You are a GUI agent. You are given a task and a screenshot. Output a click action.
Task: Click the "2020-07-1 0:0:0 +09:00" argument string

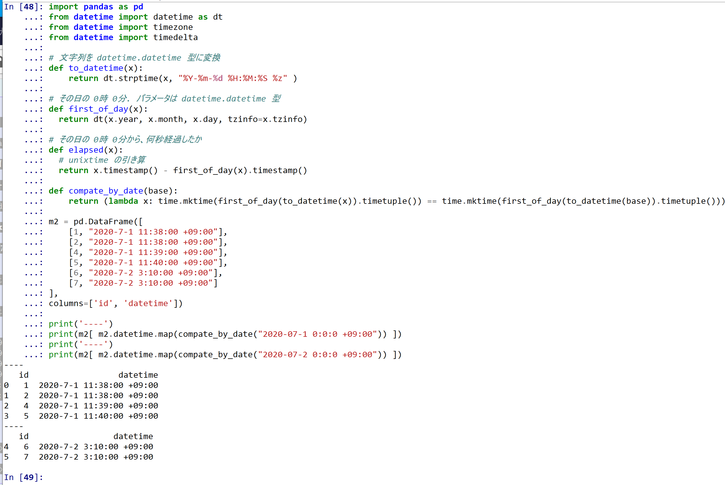pos(318,334)
